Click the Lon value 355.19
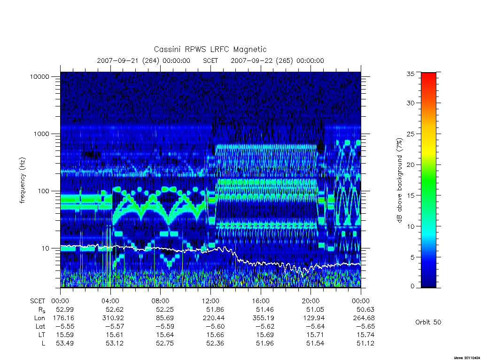The height and width of the screenshot is (360, 481). pyautogui.click(x=263, y=318)
